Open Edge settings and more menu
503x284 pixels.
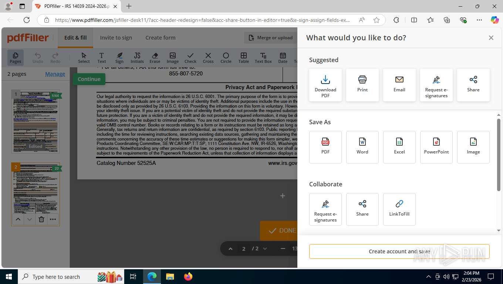[x=479, y=20]
